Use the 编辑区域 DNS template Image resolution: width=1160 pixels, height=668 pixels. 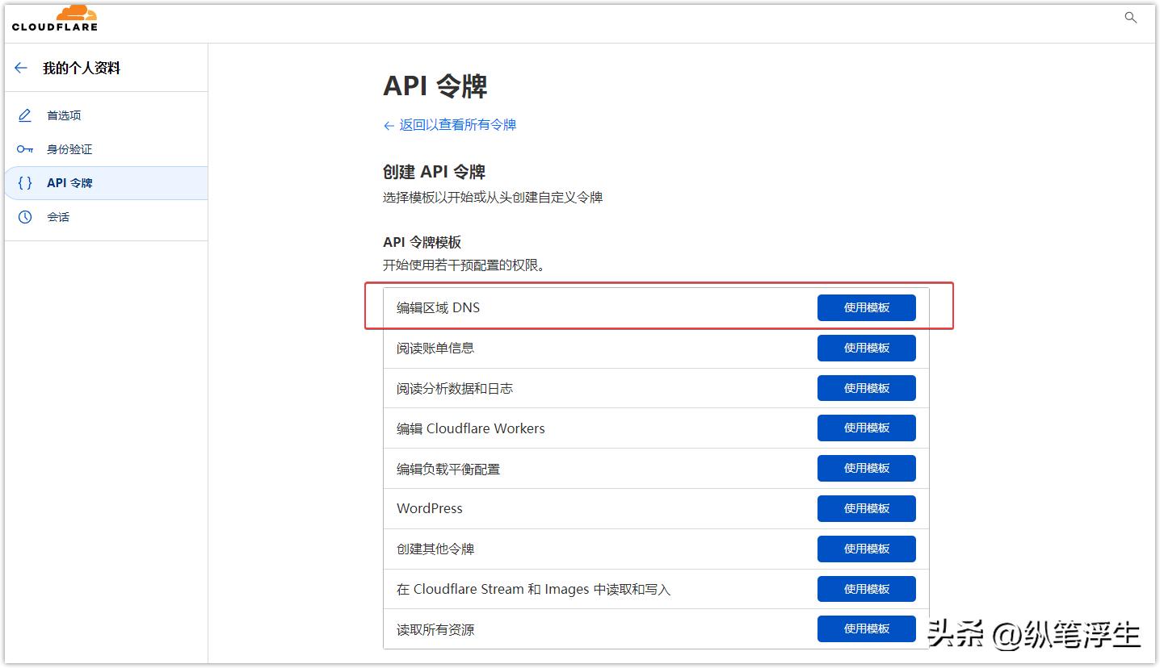[x=866, y=307]
